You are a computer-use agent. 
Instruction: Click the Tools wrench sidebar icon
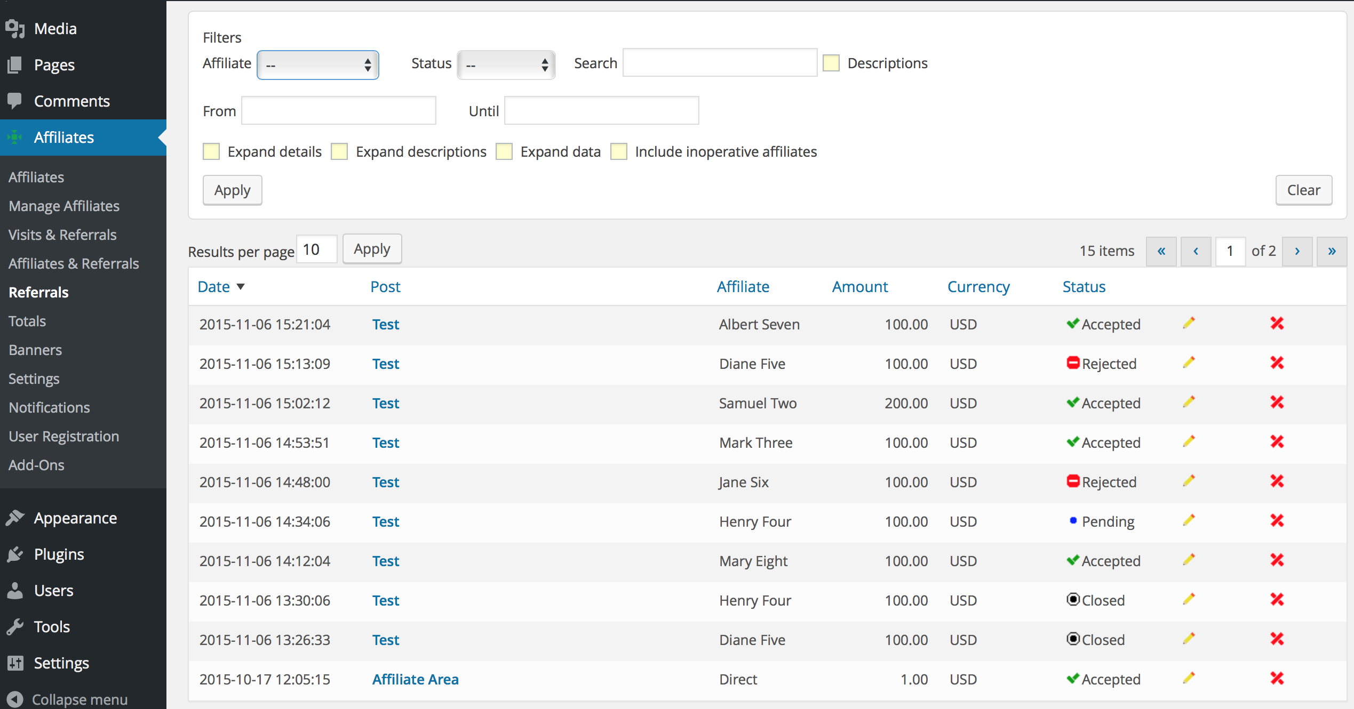click(15, 627)
